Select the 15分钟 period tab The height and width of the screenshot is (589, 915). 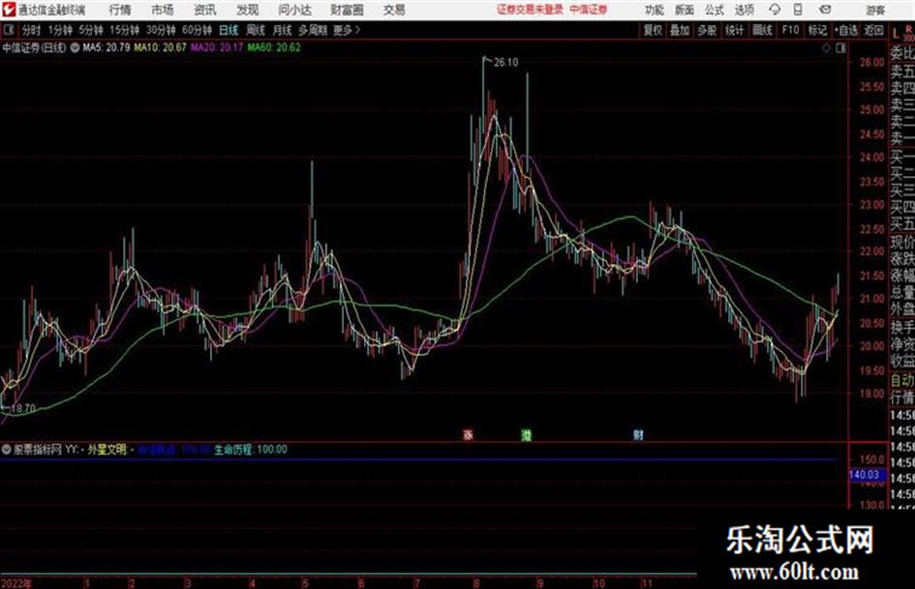pos(125,30)
